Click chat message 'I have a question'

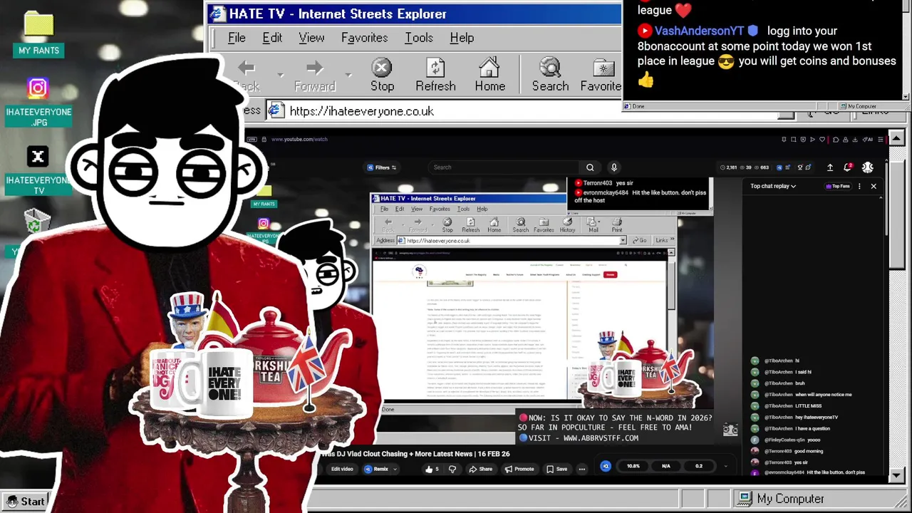pyautogui.click(x=813, y=428)
